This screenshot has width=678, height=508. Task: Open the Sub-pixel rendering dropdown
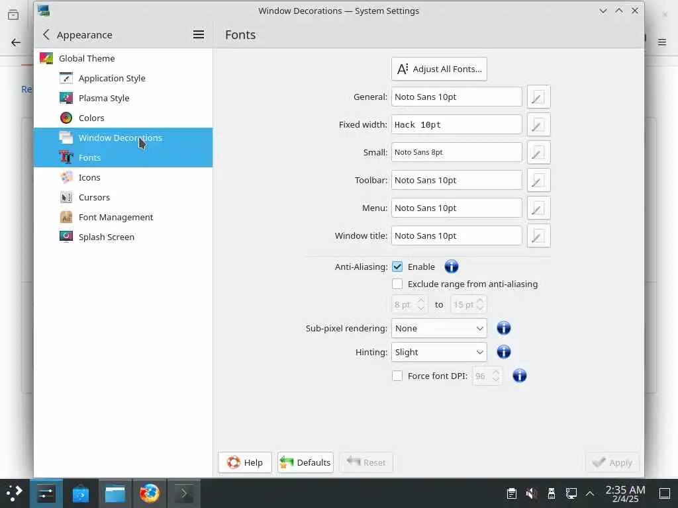pyautogui.click(x=439, y=328)
